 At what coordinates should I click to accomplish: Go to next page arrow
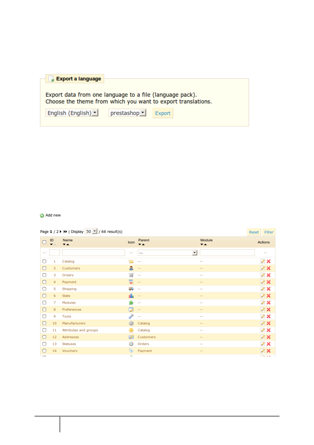click(x=61, y=231)
